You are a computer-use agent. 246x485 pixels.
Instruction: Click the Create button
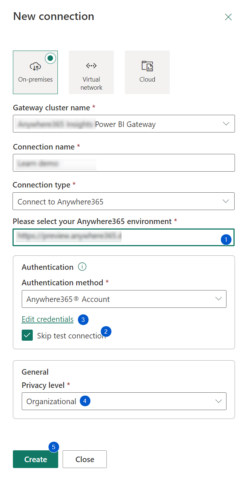35,459
